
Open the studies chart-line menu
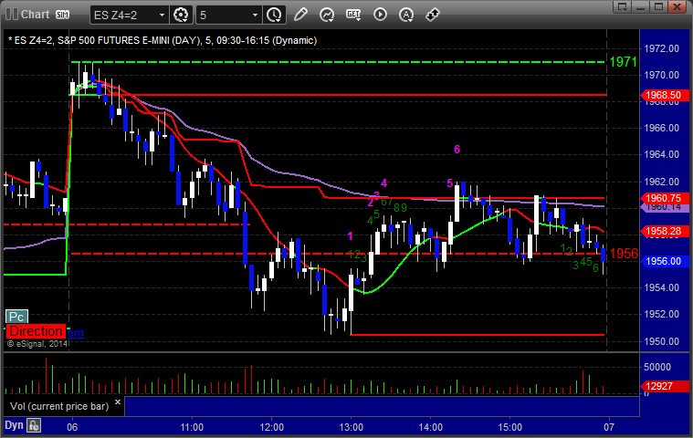pyautogui.click(x=327, y=15)
